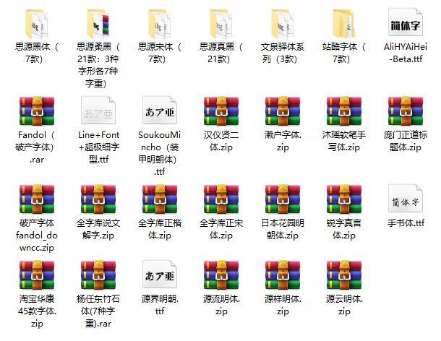Viewport: 441px width, 341px height.
Task: Select the AliHYAiHei-Beta.ttf font file icon
Action: (406, 22)
